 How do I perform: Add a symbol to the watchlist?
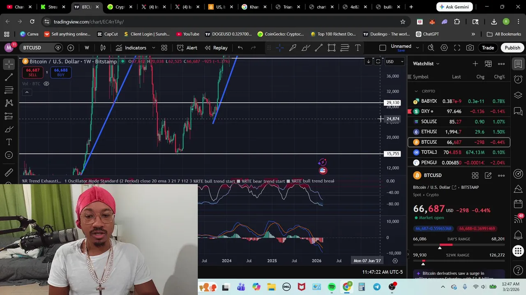click(x=475, y=64)
